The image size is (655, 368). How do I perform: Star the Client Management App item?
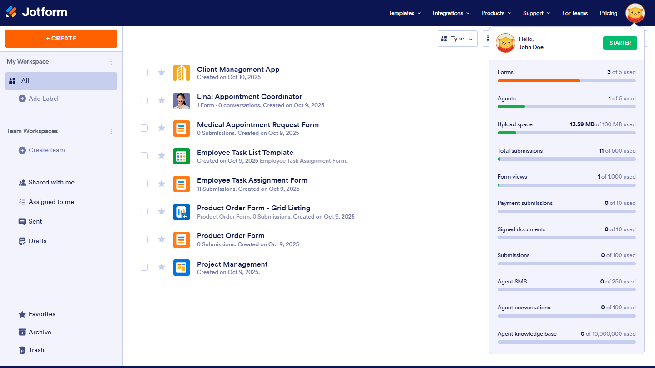(x=161, y=72)
